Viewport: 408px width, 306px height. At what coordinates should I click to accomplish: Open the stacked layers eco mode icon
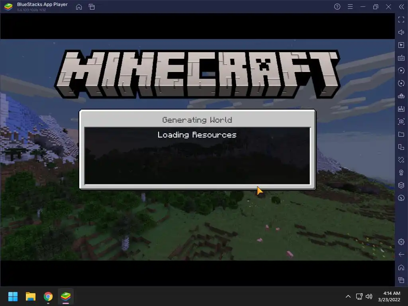401,185
